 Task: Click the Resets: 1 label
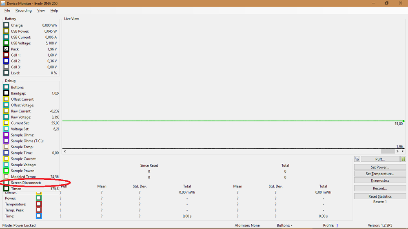tap(380, 202)
